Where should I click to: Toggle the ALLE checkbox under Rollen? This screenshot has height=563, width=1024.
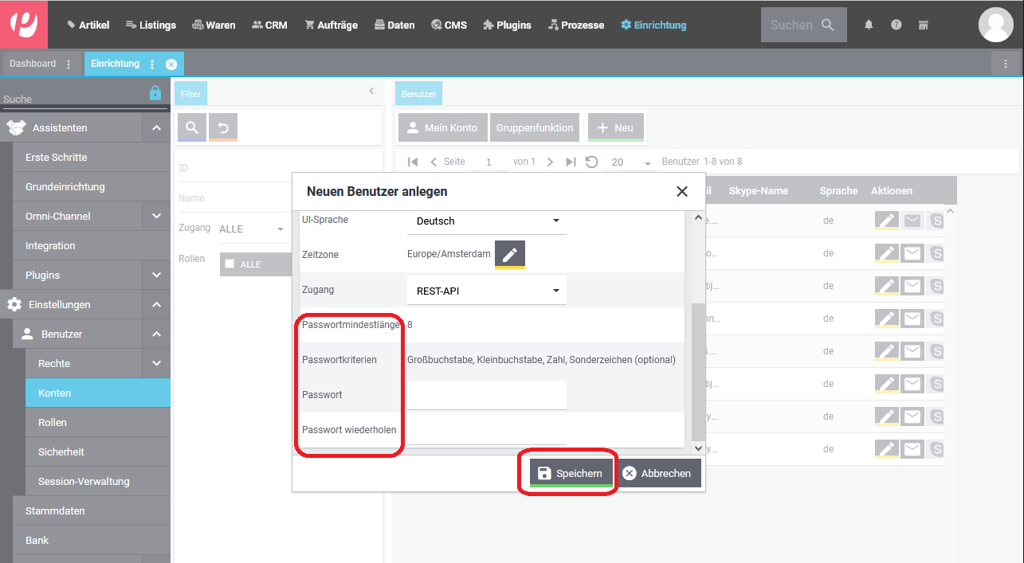pyautogui.click(x=230, y=264)
